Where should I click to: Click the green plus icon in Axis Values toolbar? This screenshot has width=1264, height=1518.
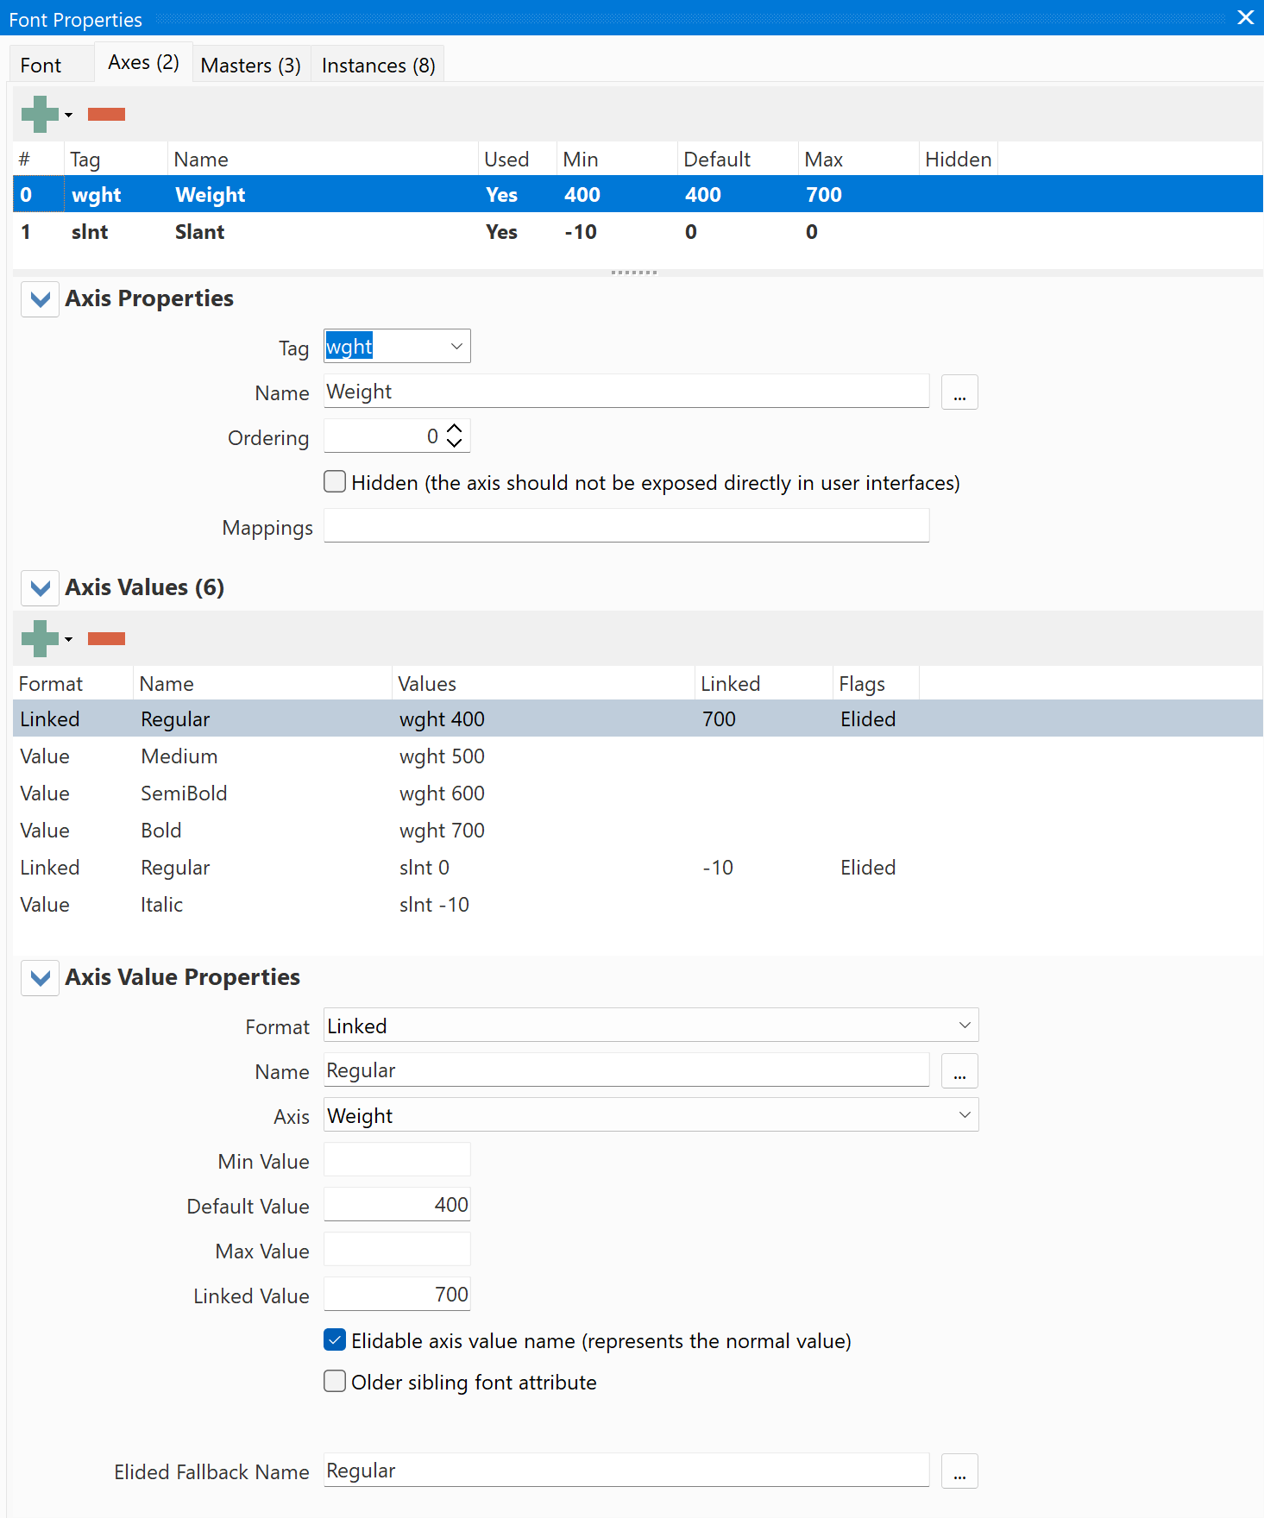(x=40, y=638)
